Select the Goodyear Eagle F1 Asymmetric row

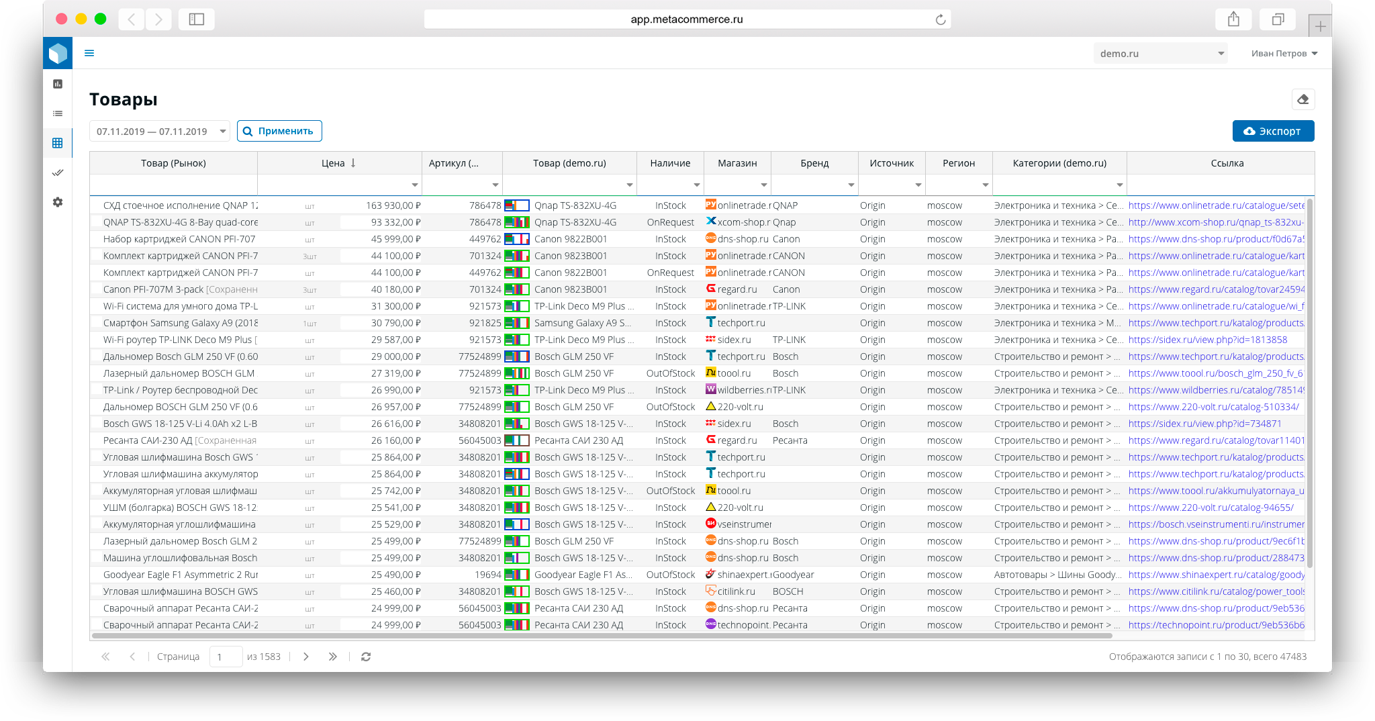pyautogui.click(x=698, y=575)
